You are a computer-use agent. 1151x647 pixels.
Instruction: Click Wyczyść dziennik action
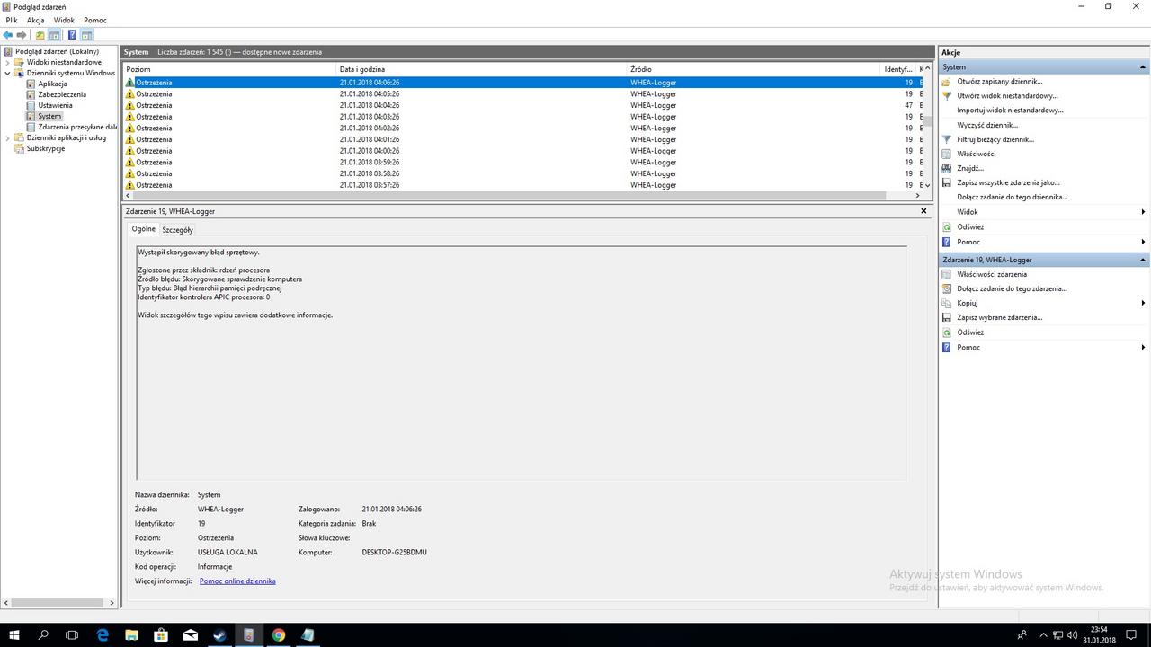pos(987,125)
